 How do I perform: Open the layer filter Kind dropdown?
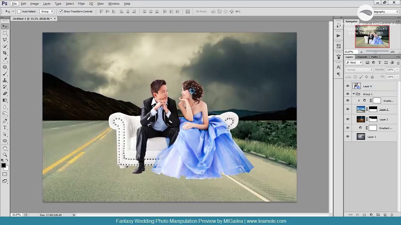[x=354, y=63]
